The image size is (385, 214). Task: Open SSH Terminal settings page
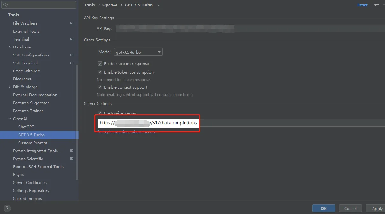coord(25,63)
